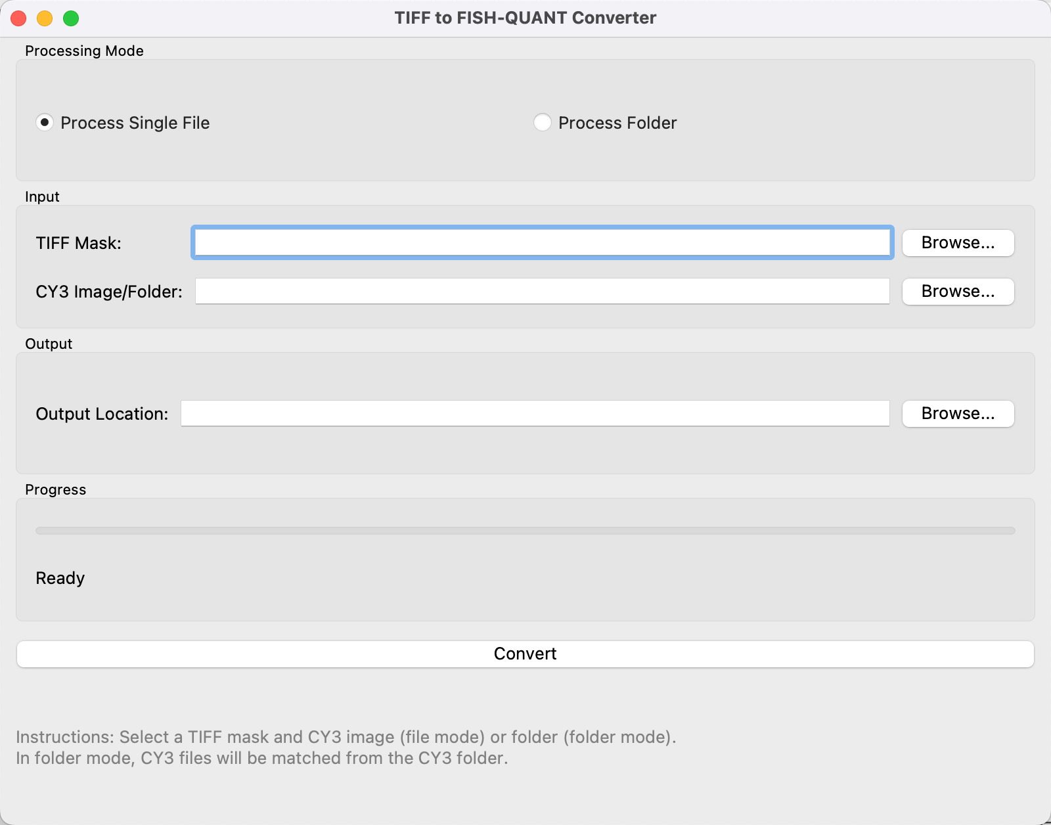
Task: Click the CY3 Image/Folder text field
Action: 543,291
